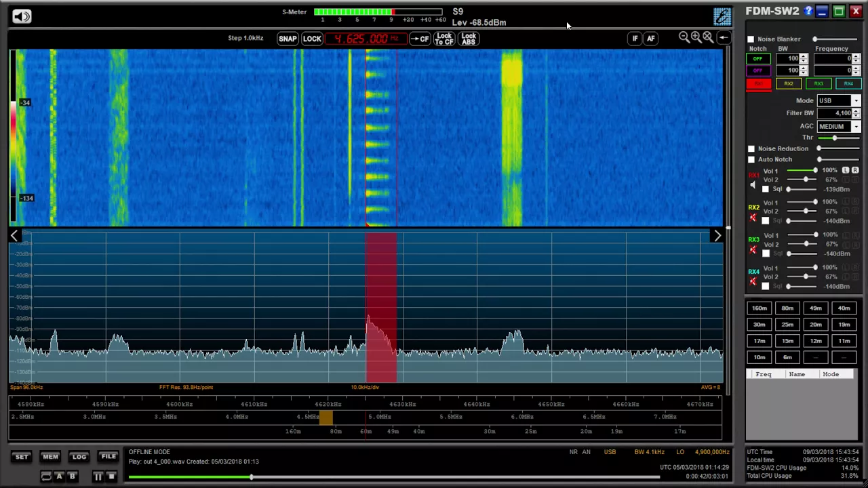This screenshot has width=868, height=488.
Task: Select the RX2 receiver tab
Action: (789, 84)
